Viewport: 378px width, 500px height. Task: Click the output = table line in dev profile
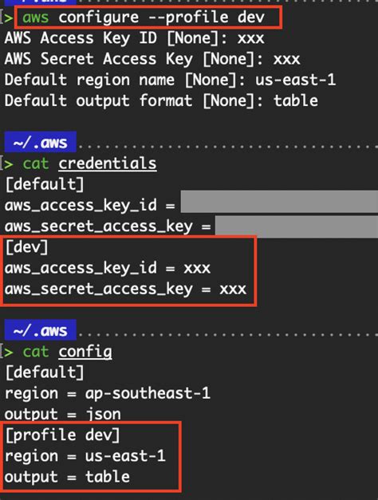coord(67,477)
